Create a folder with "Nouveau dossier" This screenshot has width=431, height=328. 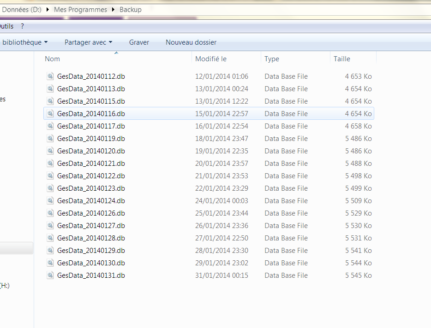pyautogui.click(x=191, y=42)
